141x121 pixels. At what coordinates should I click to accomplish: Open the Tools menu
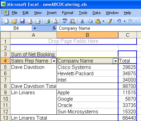[x=83, y=13]
